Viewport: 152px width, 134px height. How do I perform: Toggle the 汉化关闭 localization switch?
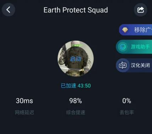point(134,65)
